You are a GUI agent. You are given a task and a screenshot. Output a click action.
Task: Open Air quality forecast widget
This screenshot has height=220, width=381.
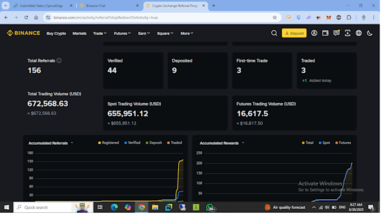(x=285, y=207)
